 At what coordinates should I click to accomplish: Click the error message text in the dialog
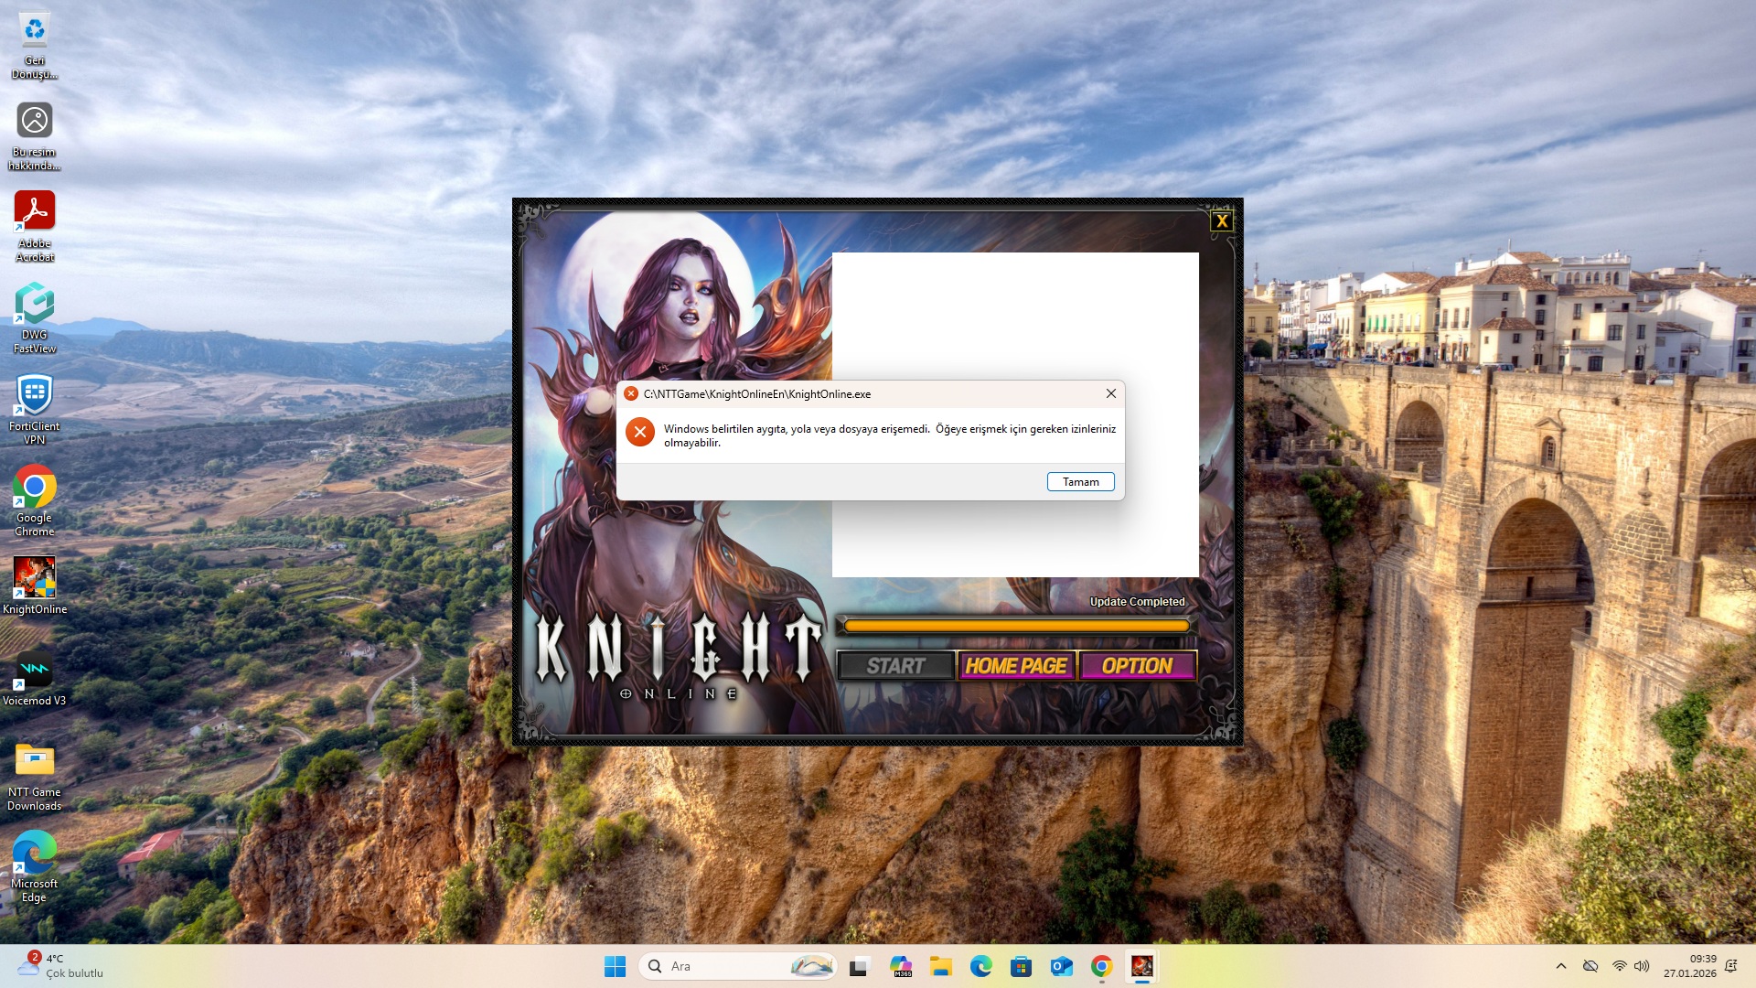tap(889, 435)
